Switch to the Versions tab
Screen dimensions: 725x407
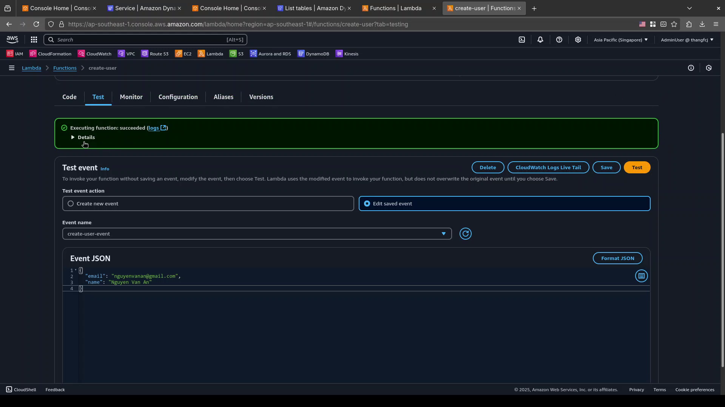[261, 97]
